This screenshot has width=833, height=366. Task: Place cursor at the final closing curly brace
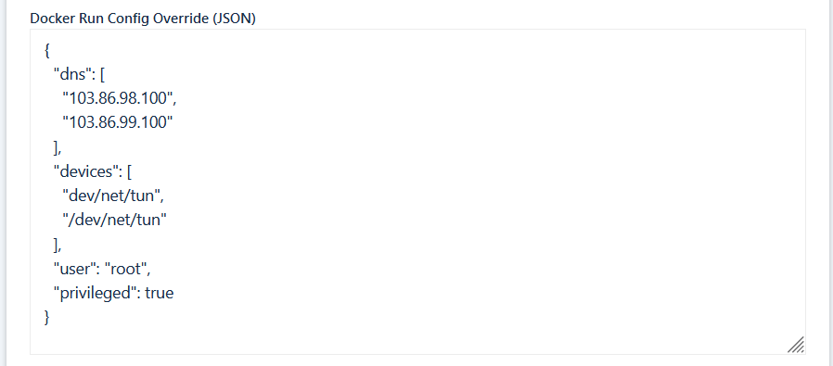click(x=47, y=317)
